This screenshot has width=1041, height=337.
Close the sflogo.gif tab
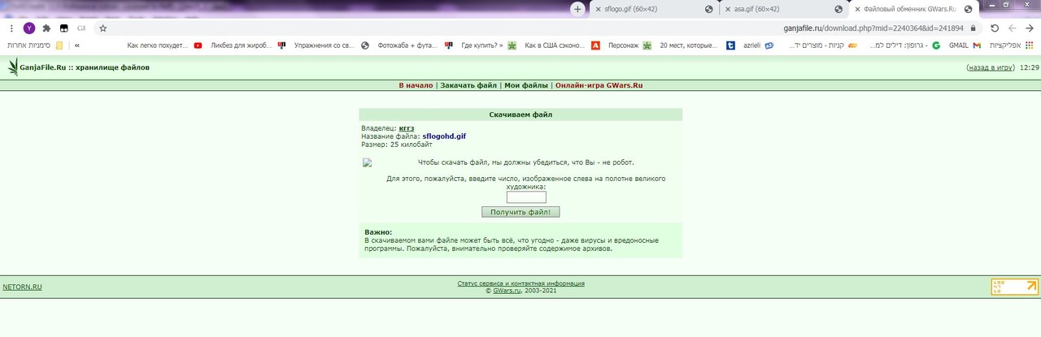click(599, 9)
